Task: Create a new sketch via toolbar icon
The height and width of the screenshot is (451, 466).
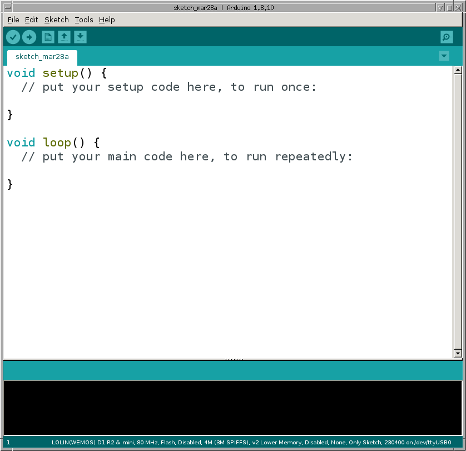Action: click(x=48, y=37)
